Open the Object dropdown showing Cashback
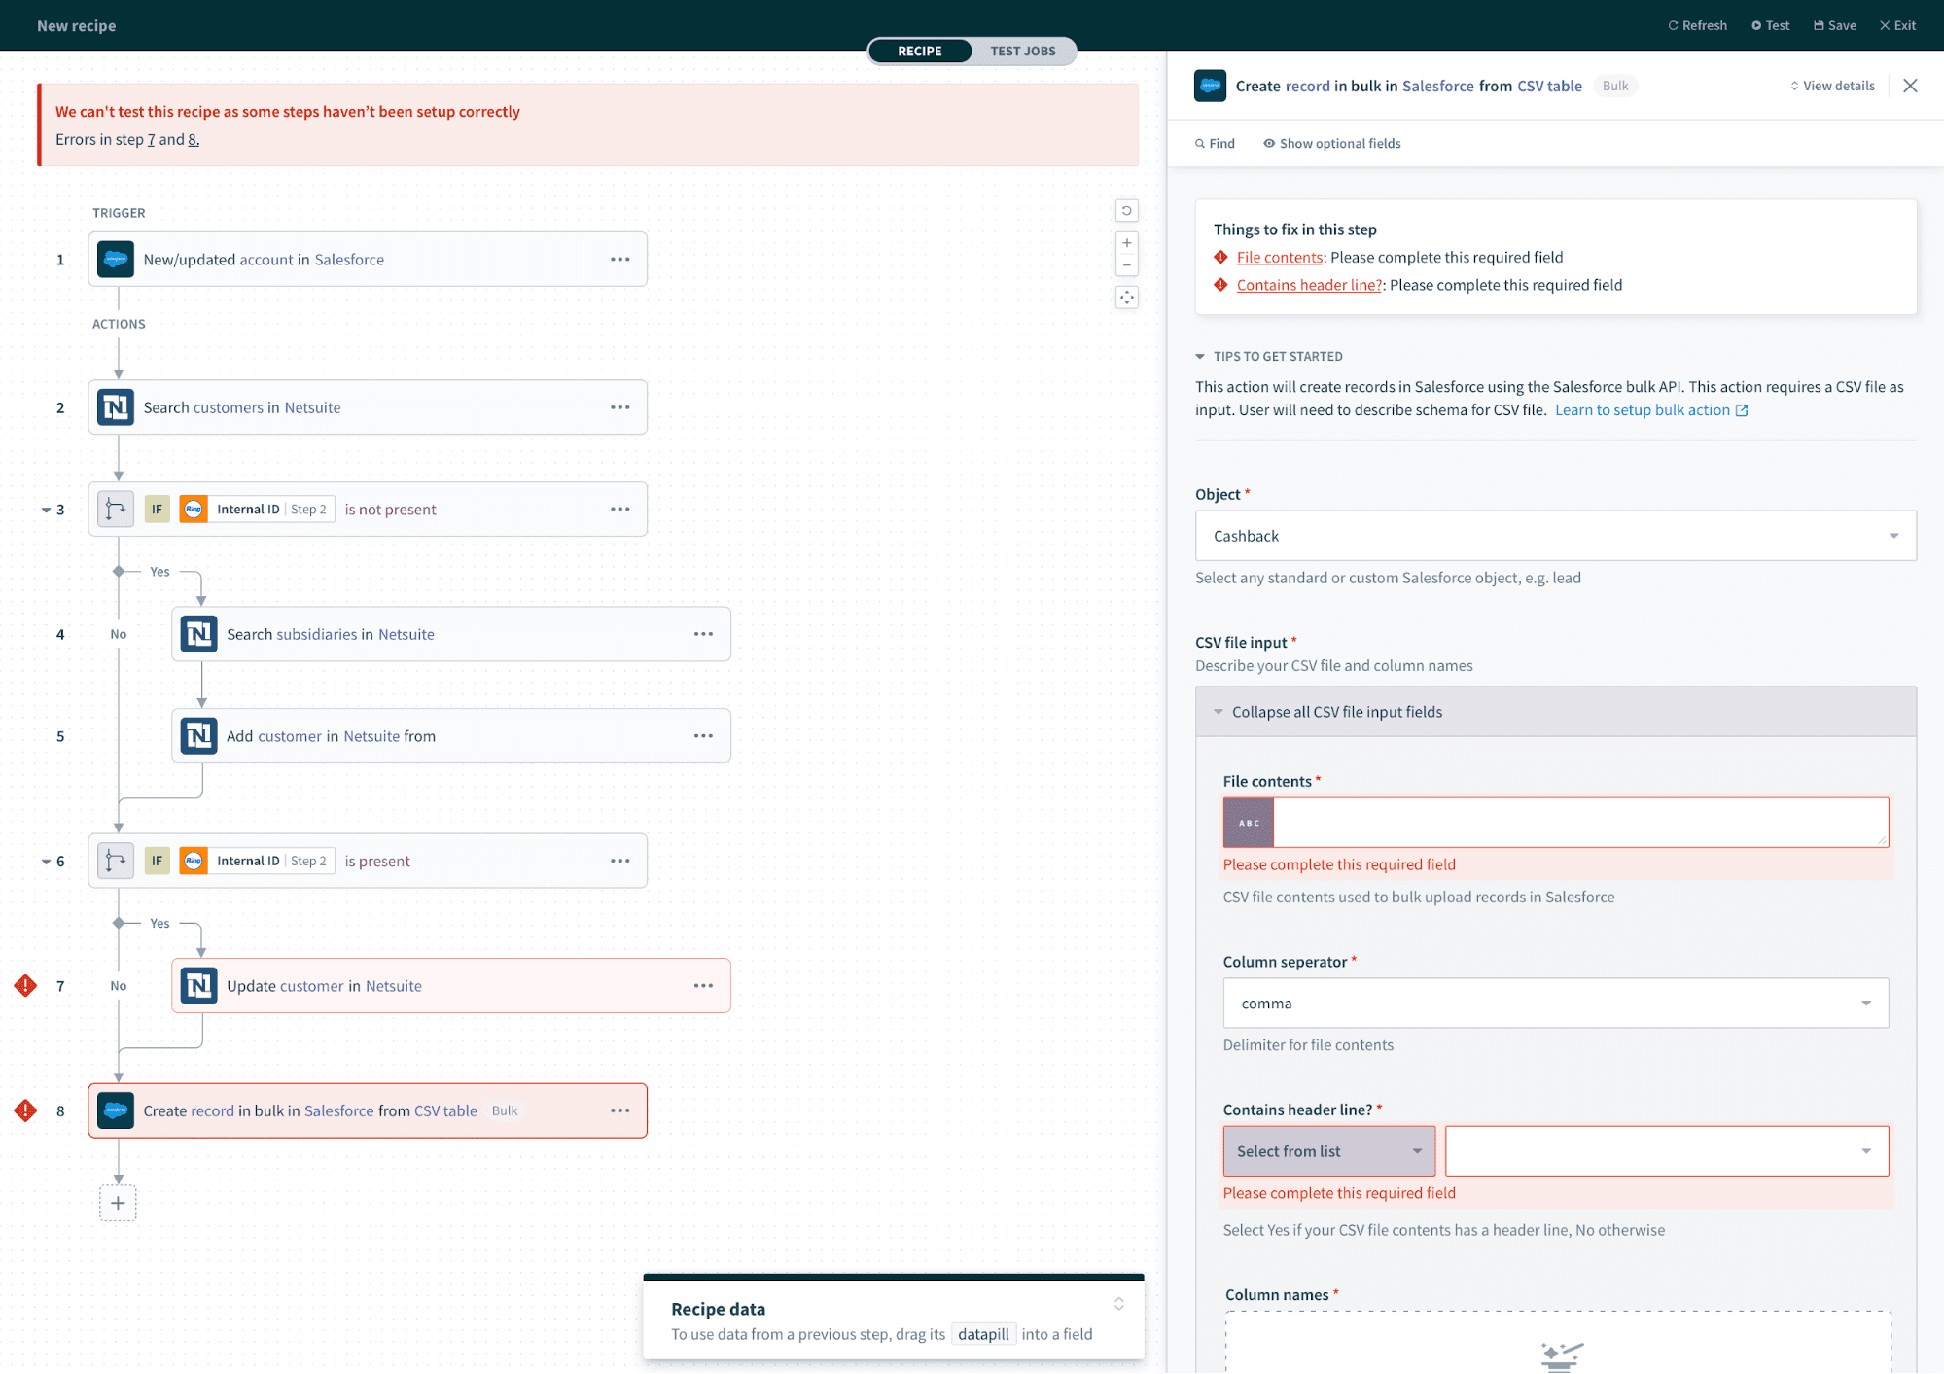 click(1554, 536)
